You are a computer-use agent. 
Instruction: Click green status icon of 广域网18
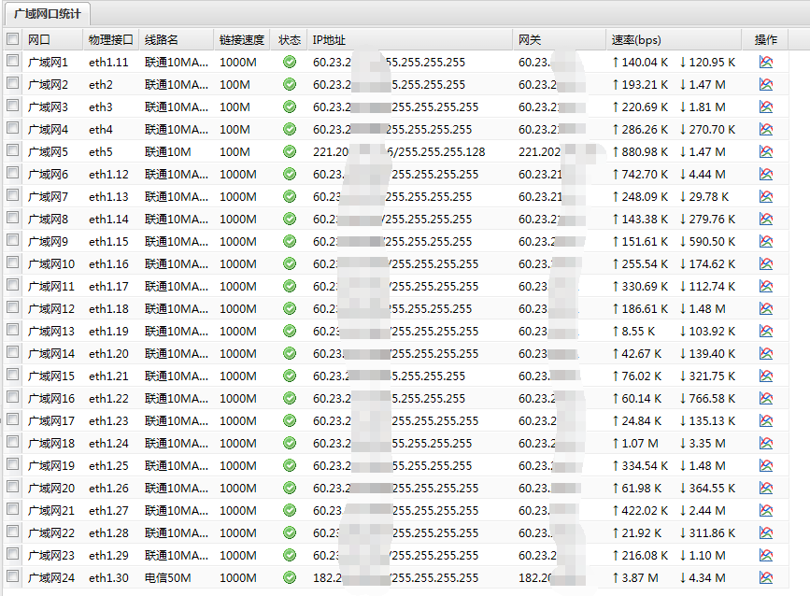(x=290, y=444)
